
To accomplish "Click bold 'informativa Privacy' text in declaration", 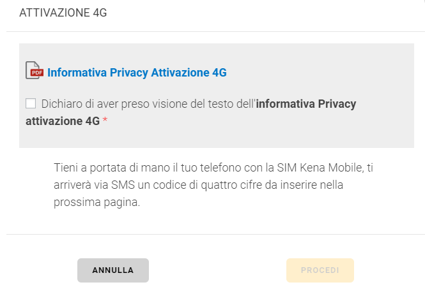I will (305, 104).
